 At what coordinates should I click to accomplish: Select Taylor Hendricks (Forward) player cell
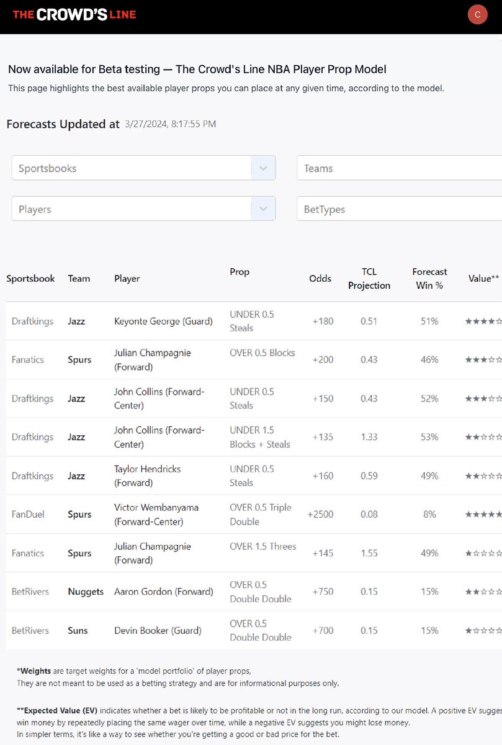click(x=146, y=476)
